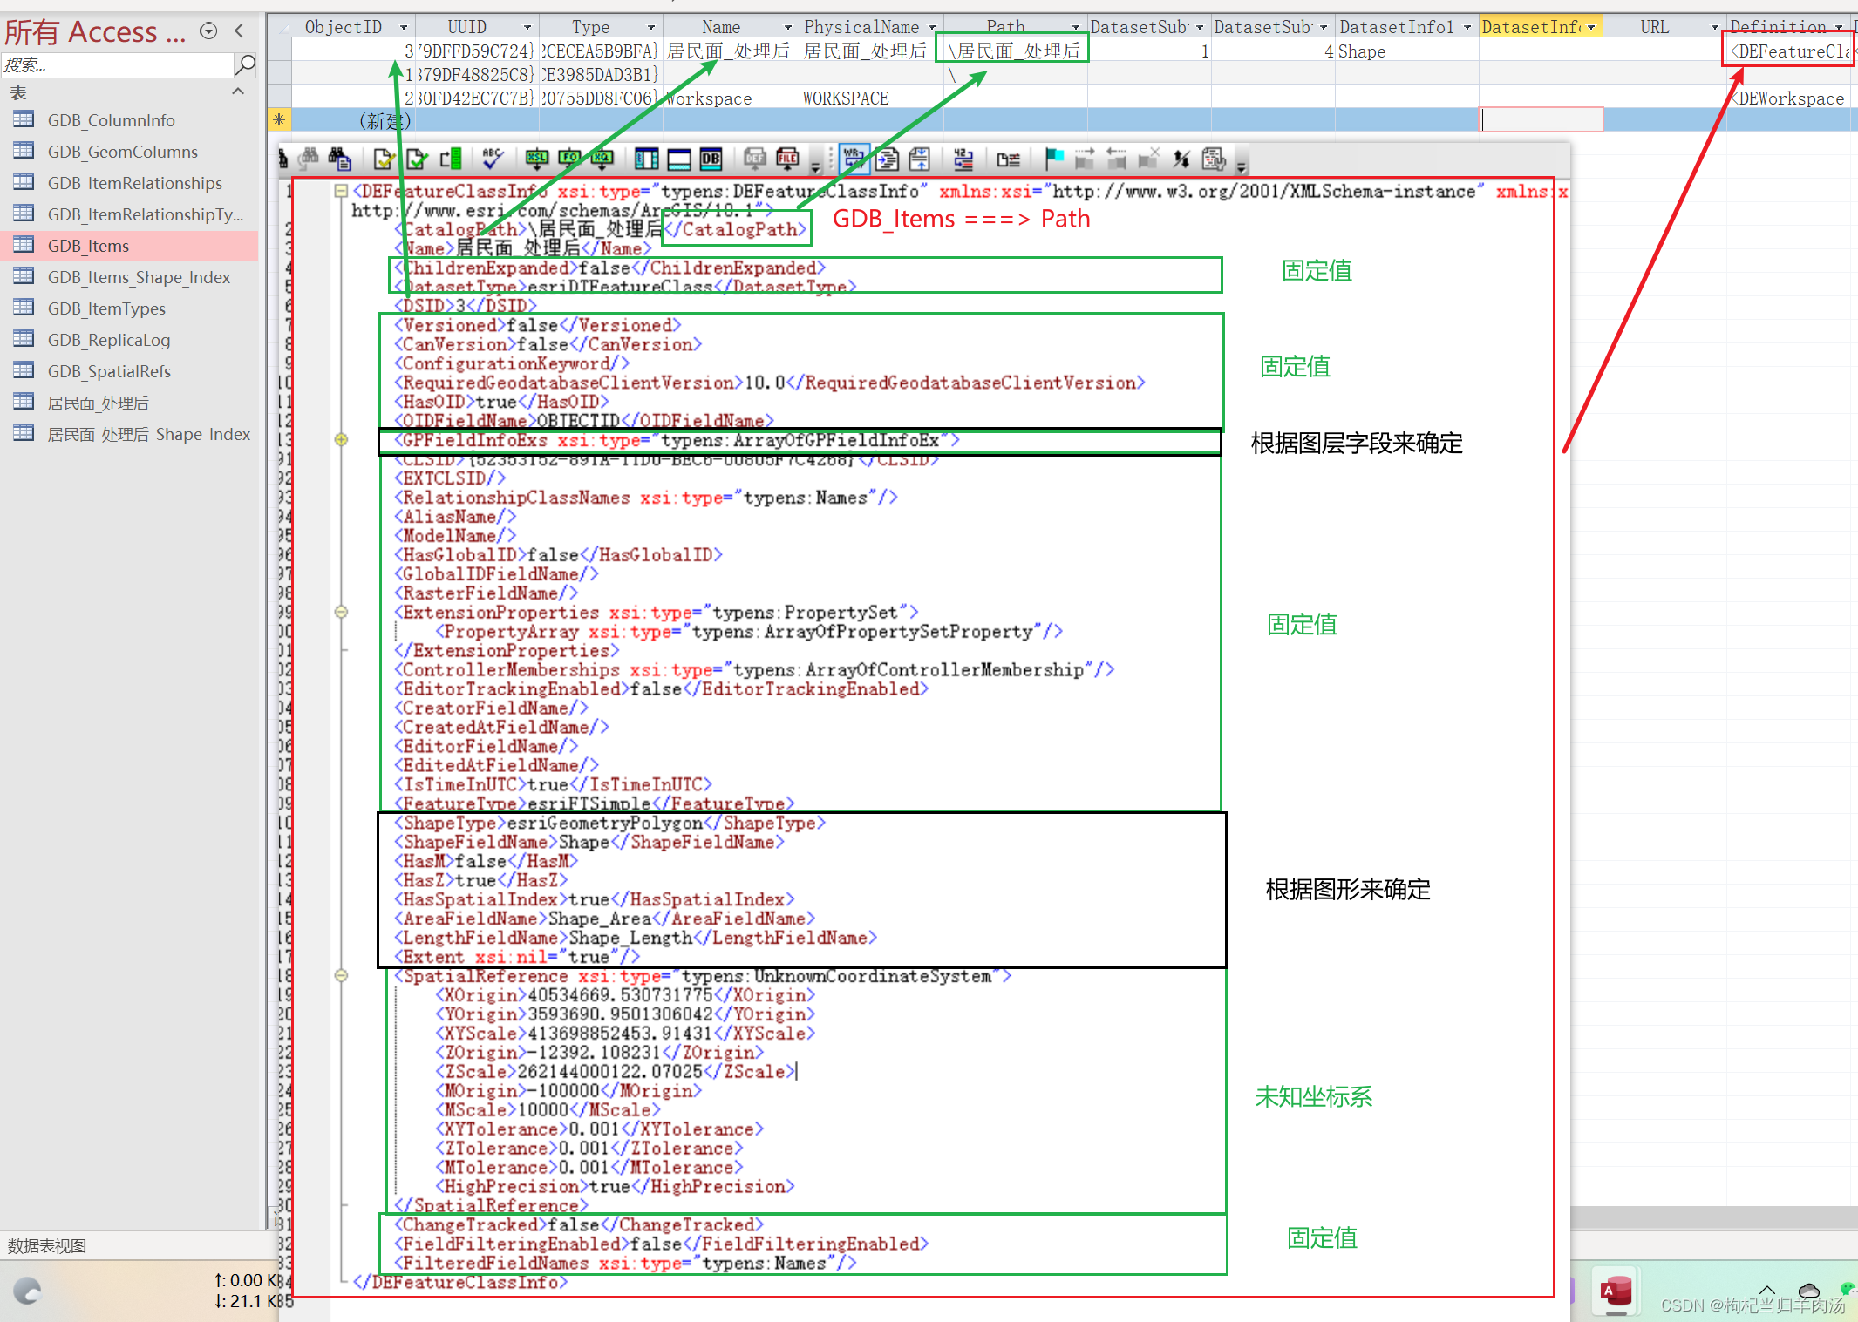Viewport: 1858px width, 1322px height.
Task: Click the Access icon in the taskbar
Action: [1616, 1292]
